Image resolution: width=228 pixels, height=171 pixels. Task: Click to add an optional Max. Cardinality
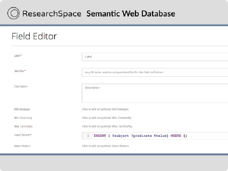[x=107, y=126]
